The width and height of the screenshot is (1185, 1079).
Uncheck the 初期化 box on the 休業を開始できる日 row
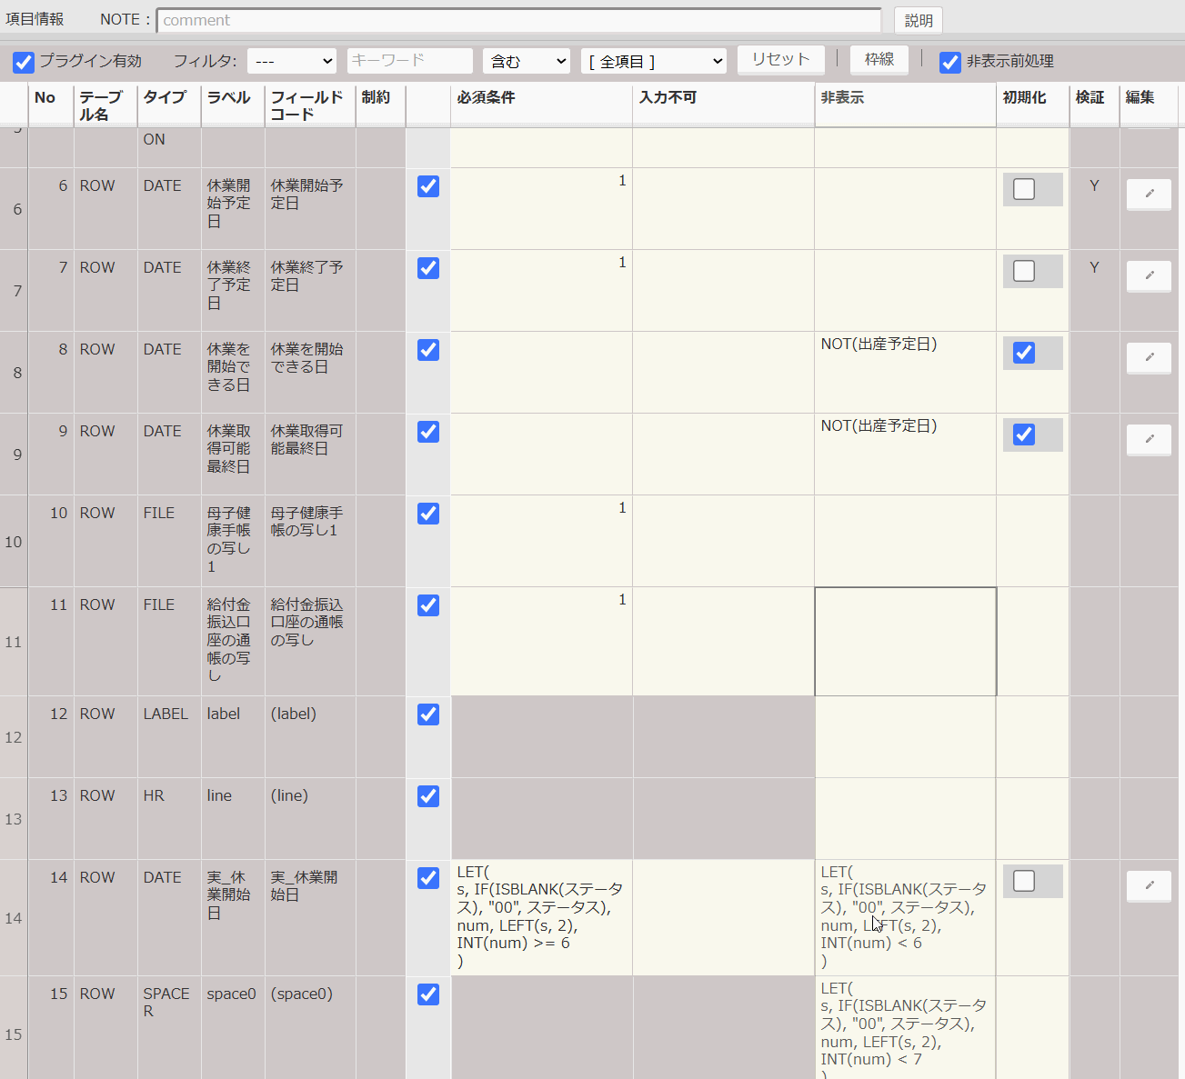[1023, 353]
